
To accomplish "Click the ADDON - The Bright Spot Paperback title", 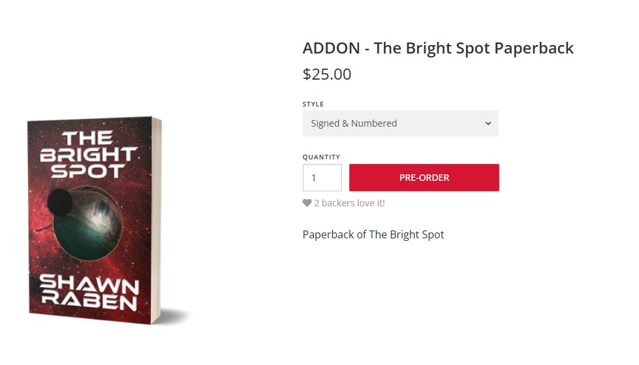I will pyautogui.click(x=438, y=48).
